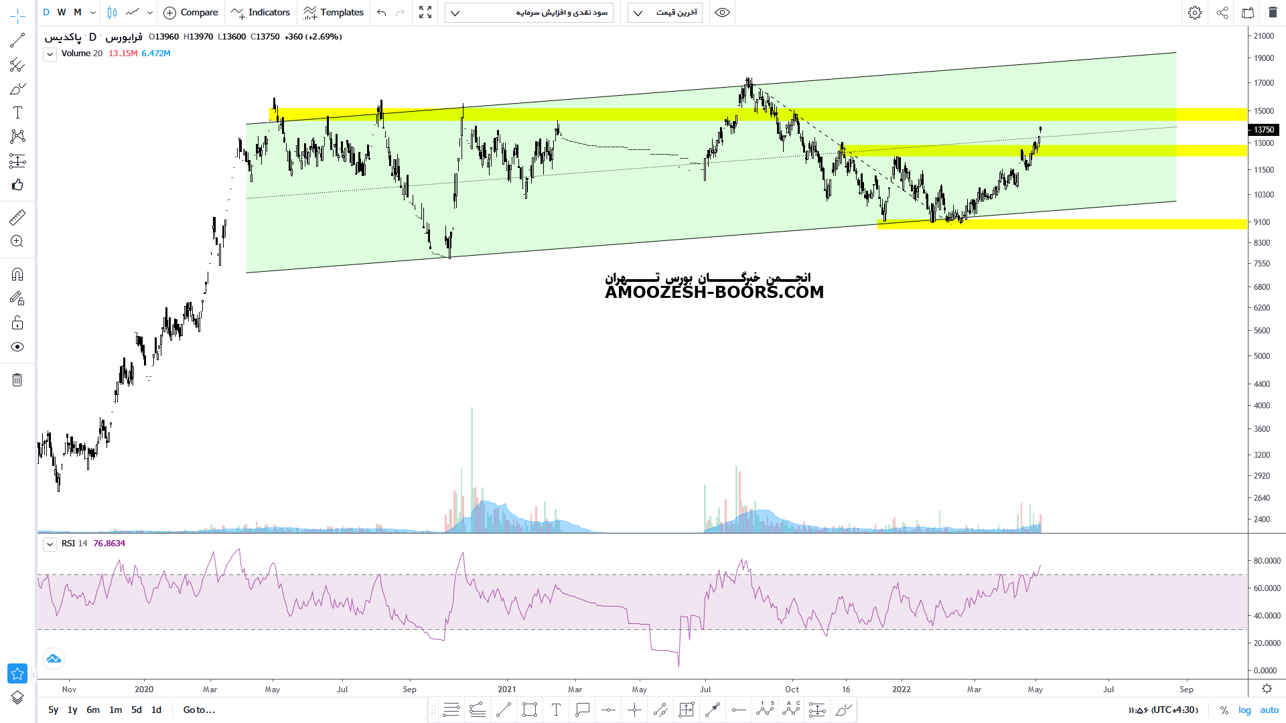Open chart settings gear icon
The height and width of the screenshot is (723, 1286).
pos(1195,13)
